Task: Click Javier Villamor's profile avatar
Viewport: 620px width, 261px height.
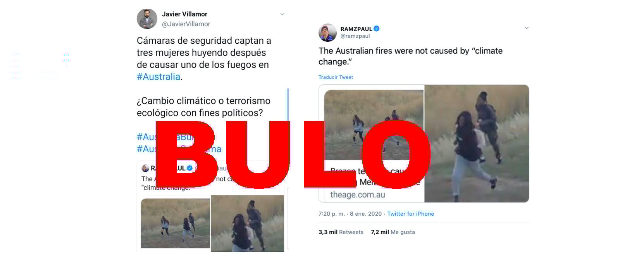Action: (147, 19)
